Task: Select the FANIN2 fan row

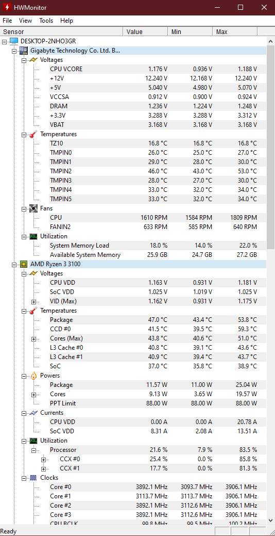Action: tap(158, 226)
